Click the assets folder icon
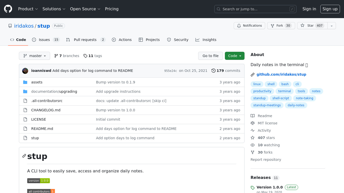 [x=25, y=82]
